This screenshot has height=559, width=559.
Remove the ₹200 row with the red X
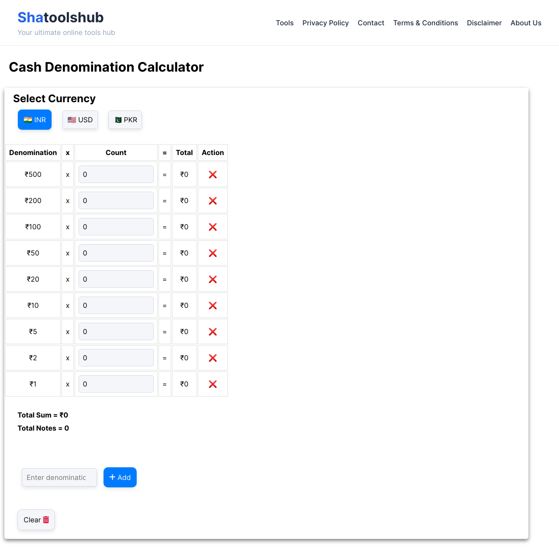pos(213,200)
